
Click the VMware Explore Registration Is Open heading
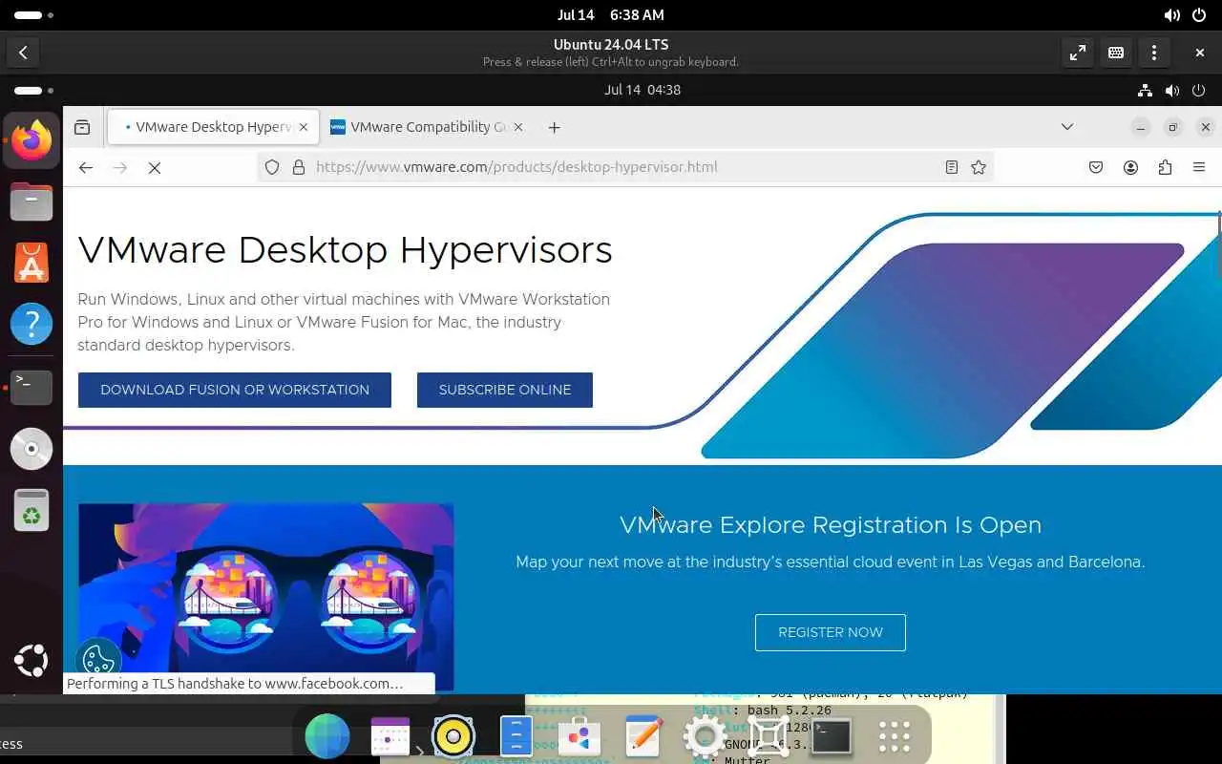(x=831, y=525)
